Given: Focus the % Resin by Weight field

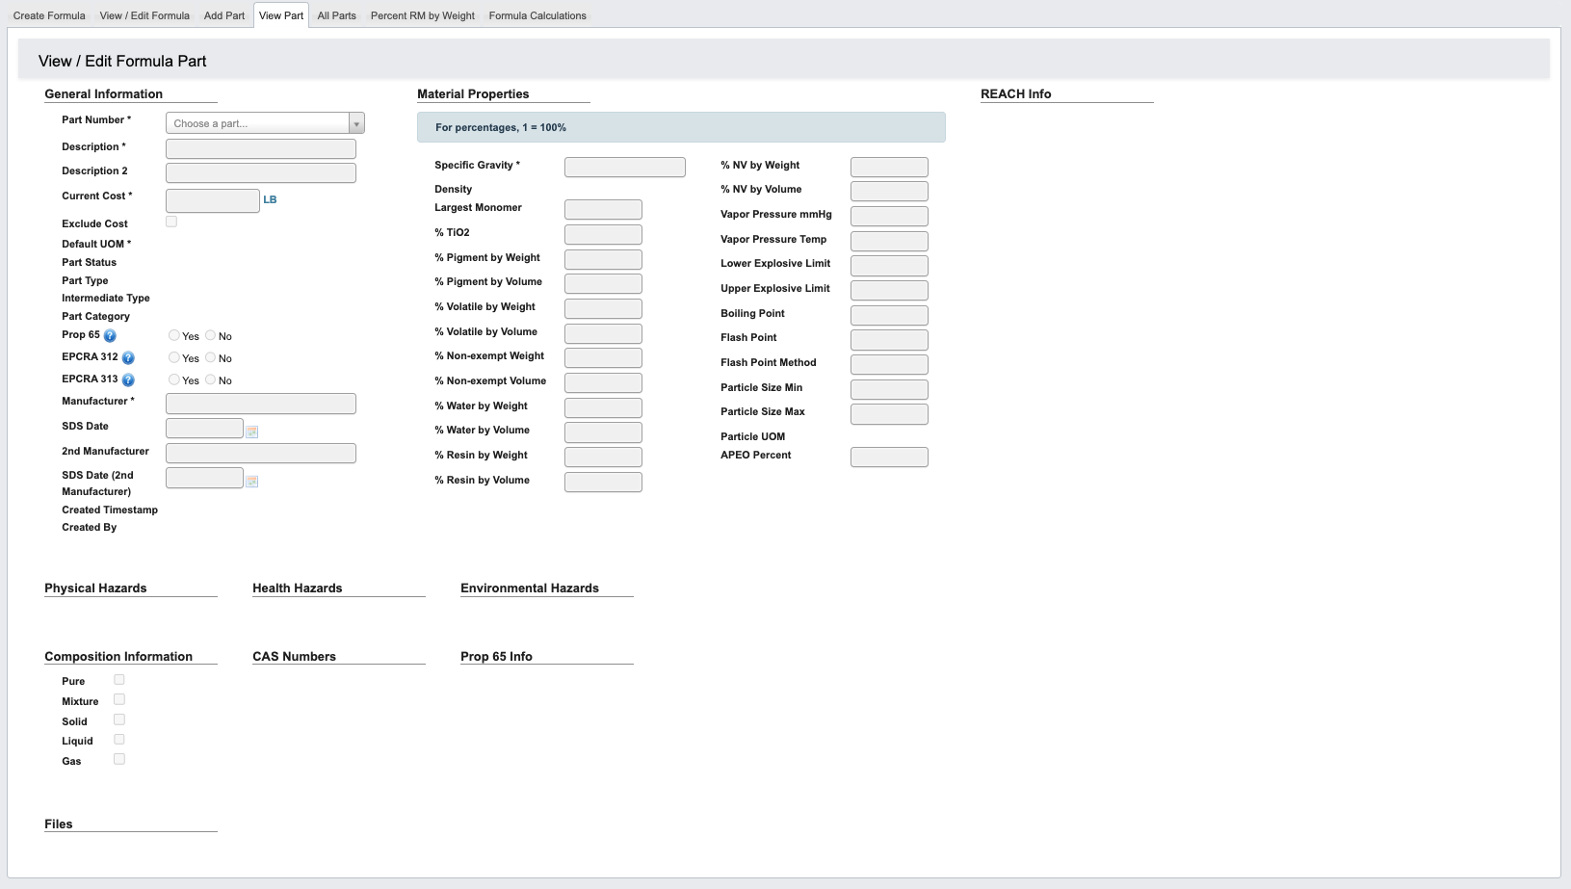Looking at the screenshot, I should pyautogui.click(x=603, y=457).
